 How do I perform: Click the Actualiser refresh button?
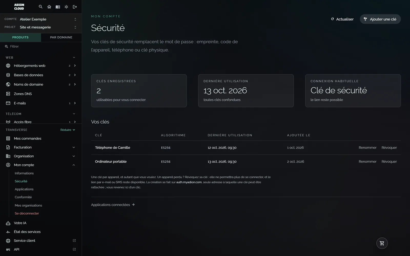342,19
